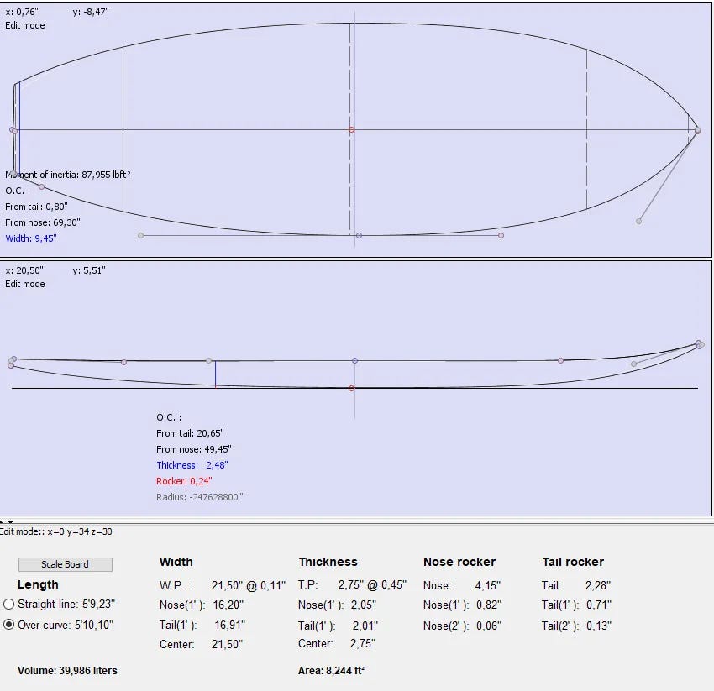Click the blue 'Width: 9,45"' readout
Viewport: 714px width, 691px height.
31,238
